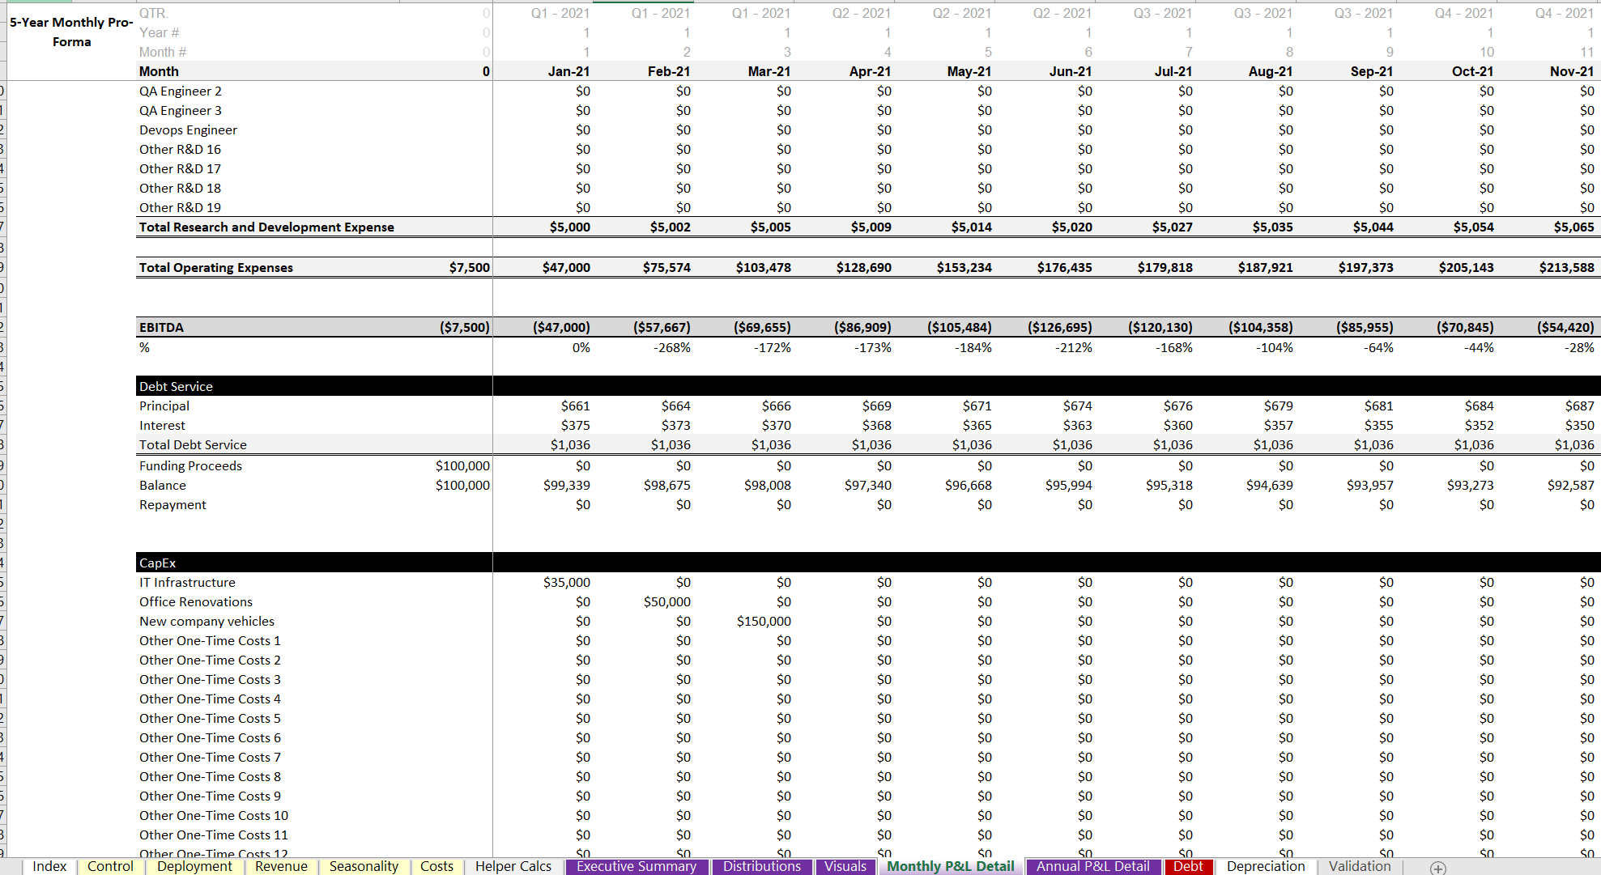This screenshot has width=1601, height=875.
Task: Switch to Annual P&L Detail sheet
Action: coord(1092,866)
